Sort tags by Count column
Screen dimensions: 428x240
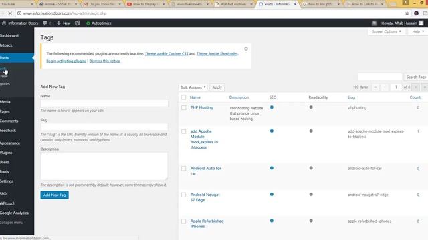pyautogui.click(x=415, y=97)
